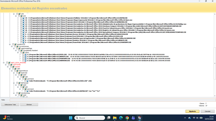Check the box for the Access 2016.lnk entry
This screenshot has height=121, width=216.
[21, 34]
